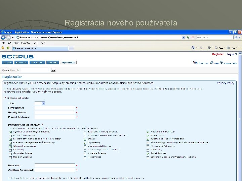Click inside the browser address bar
The image size is (242, 181).
click(99, 38)
